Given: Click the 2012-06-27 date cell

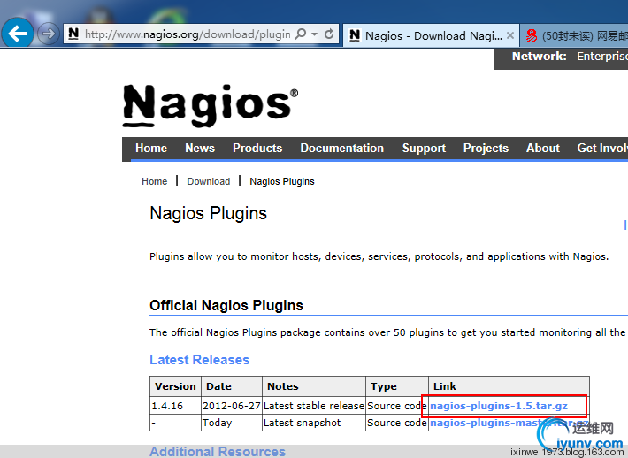Looking at the screenshot, I should pos(232,406).
